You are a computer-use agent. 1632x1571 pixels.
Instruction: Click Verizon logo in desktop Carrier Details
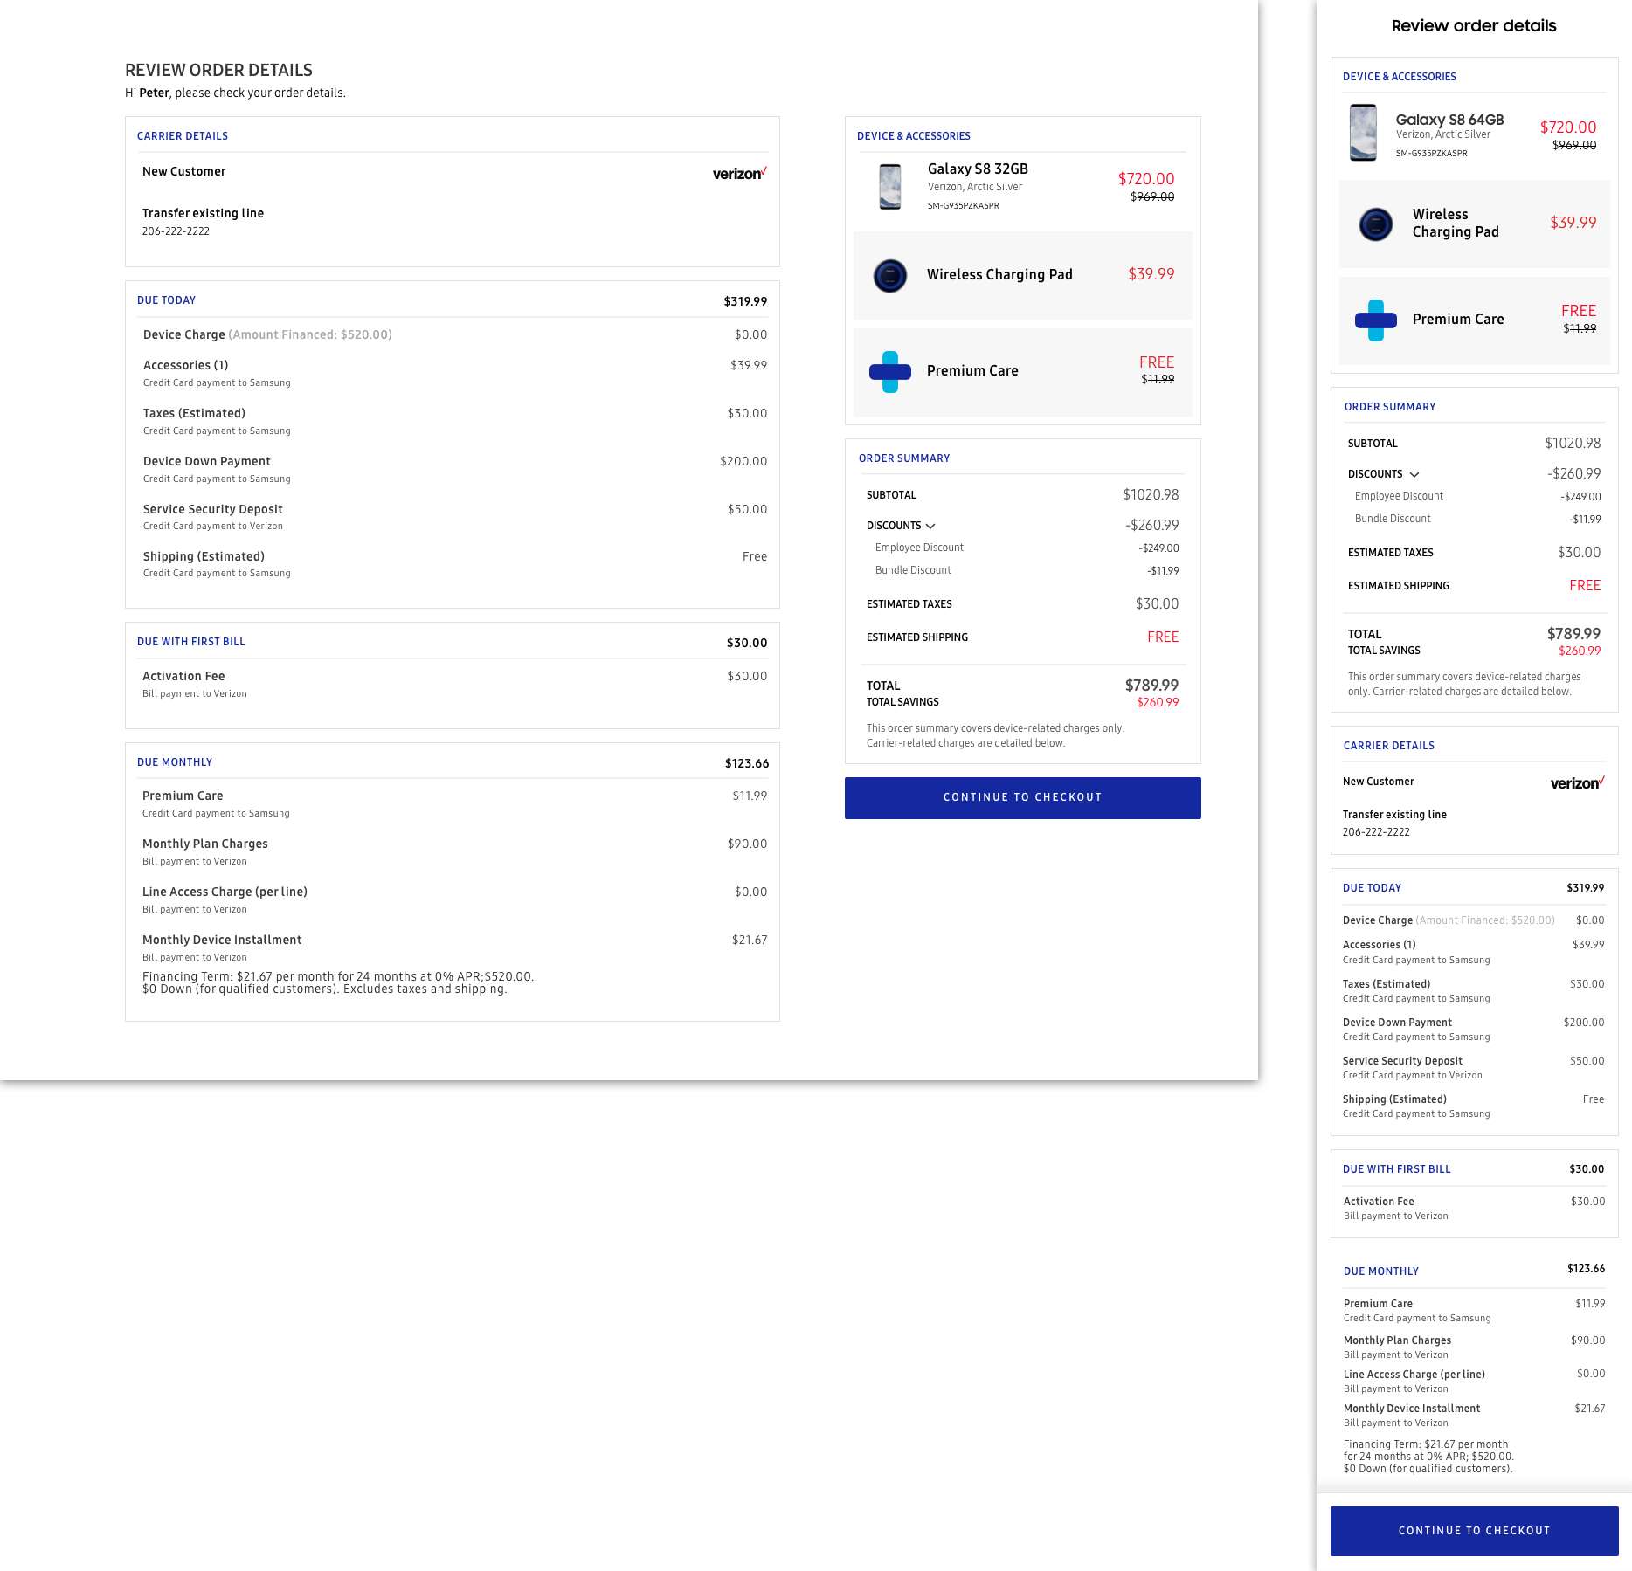(739, 173)
